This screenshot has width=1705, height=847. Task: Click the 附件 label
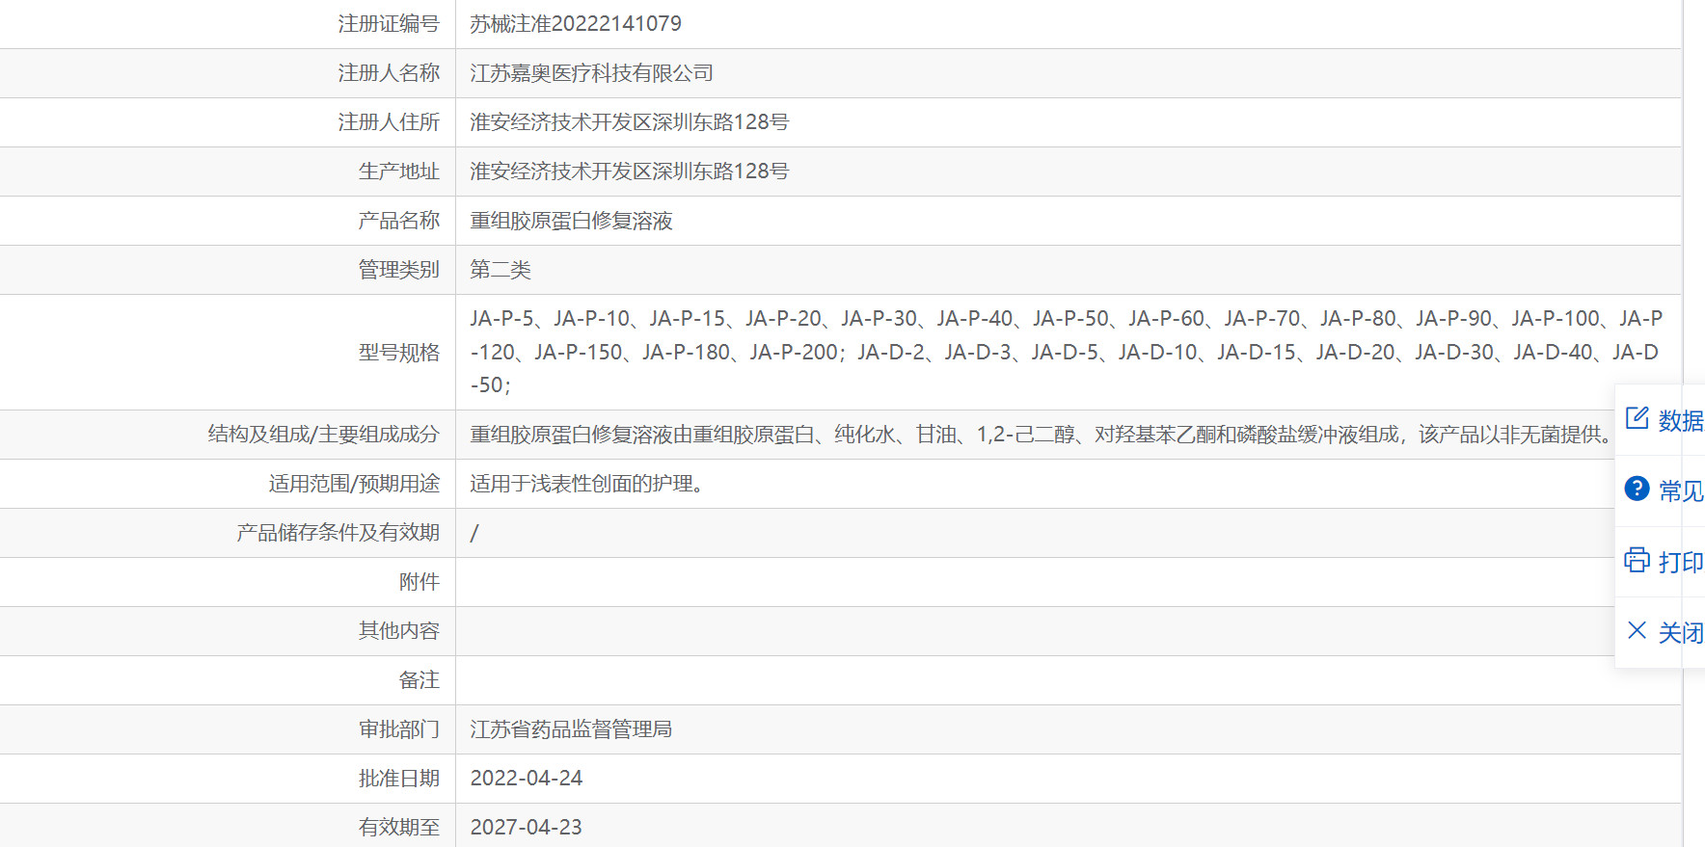(x=419, y=582)
